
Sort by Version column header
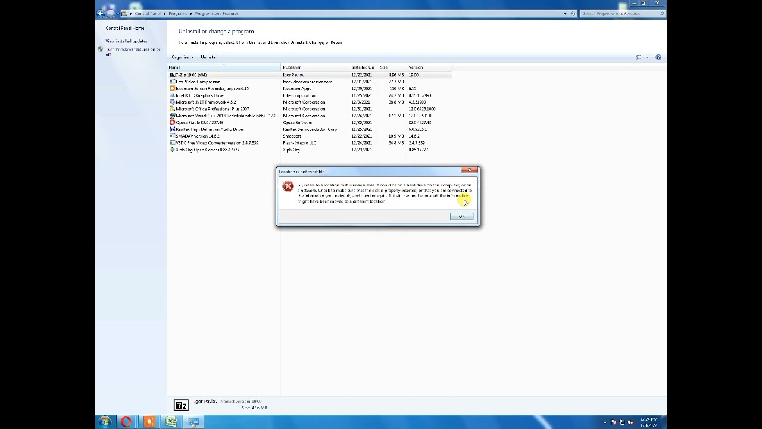pos(429,67)
